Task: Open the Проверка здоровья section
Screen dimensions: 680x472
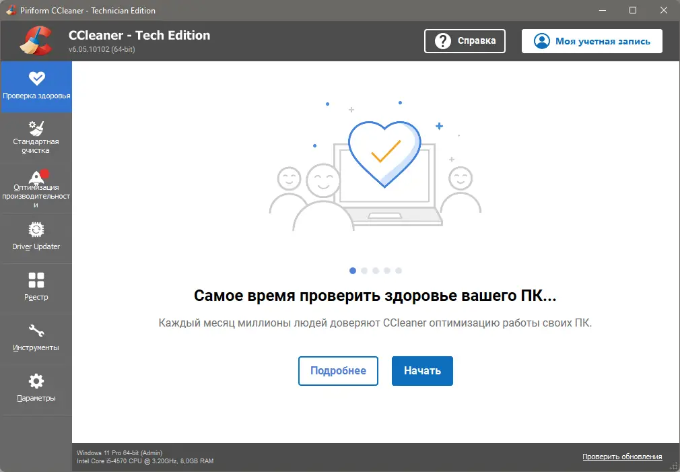Action: tap(36, 86)
